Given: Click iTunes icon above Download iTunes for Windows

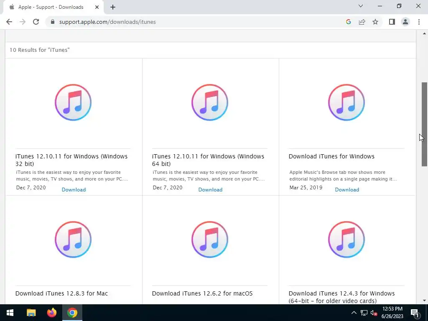Looking at the screenshot, I should coord(346,102).
